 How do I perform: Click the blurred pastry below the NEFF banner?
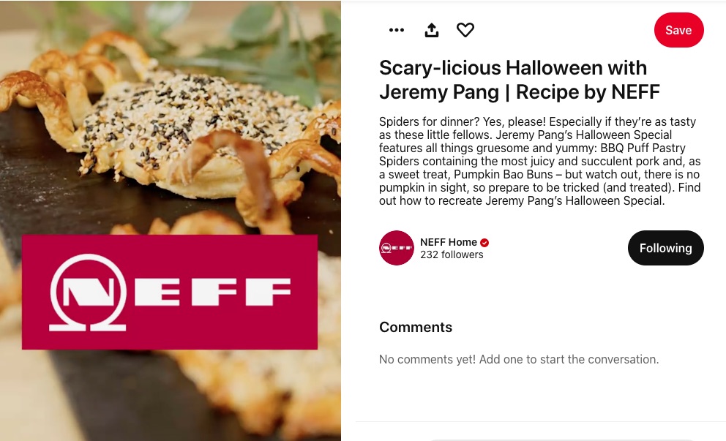click(259, 393)
